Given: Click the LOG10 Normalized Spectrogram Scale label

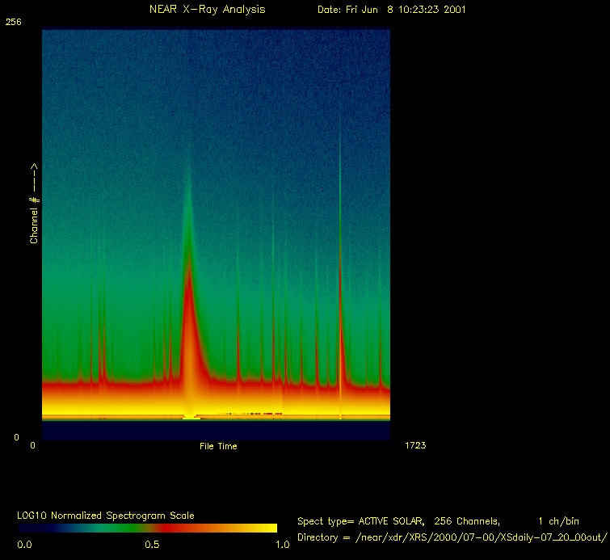Looking at the screenshot, I should coord(105,516).
